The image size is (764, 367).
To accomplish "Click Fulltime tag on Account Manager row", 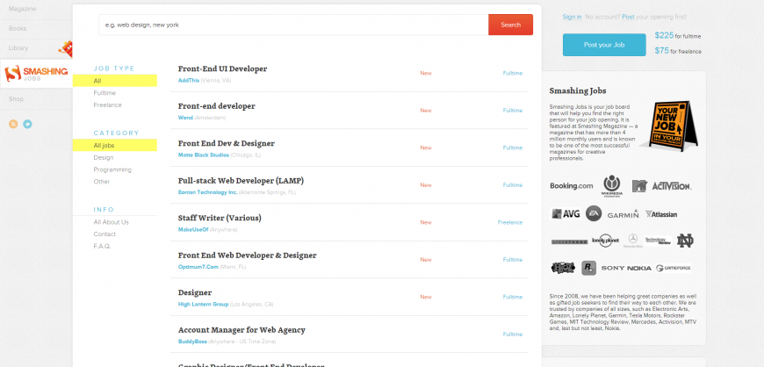I will pyautogui.click(x=513, y=335).
